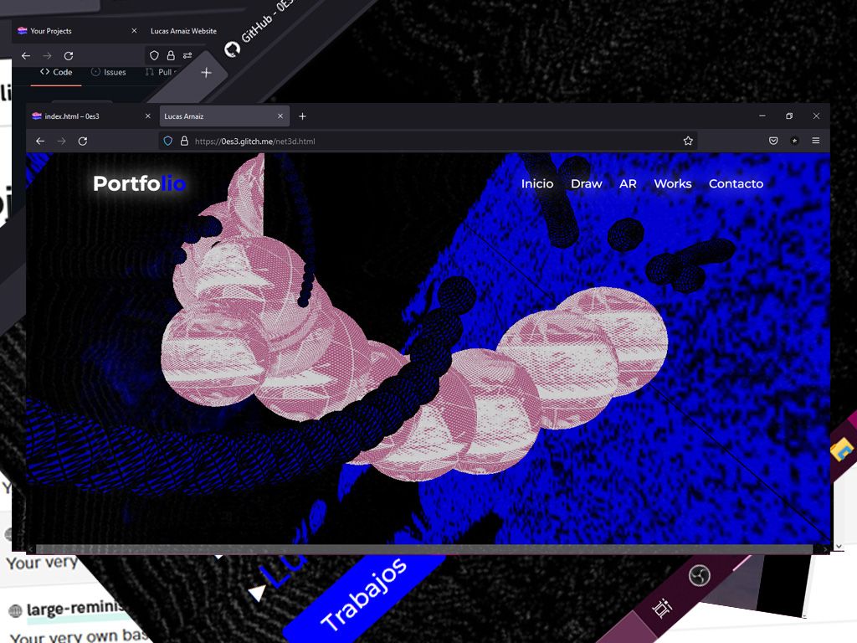
Task: Open the AR nav link
Action: tap(628, 183)
